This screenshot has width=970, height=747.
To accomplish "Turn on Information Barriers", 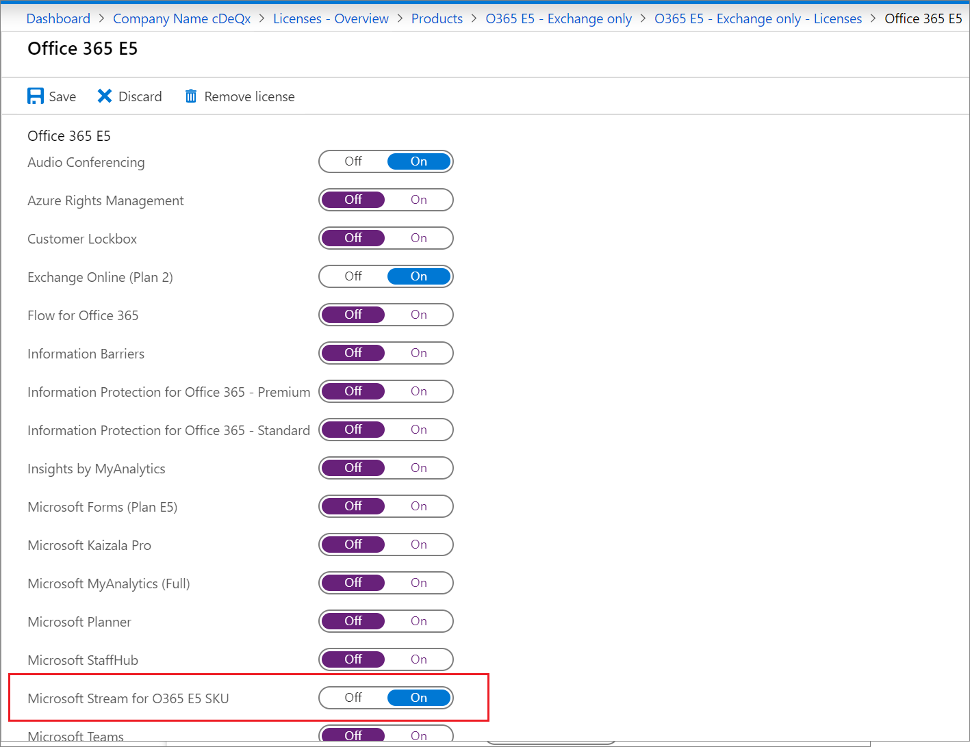I will [418, 353].
